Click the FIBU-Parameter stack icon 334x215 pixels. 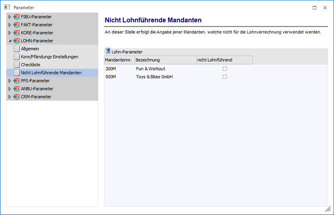[x=16, y=17]
